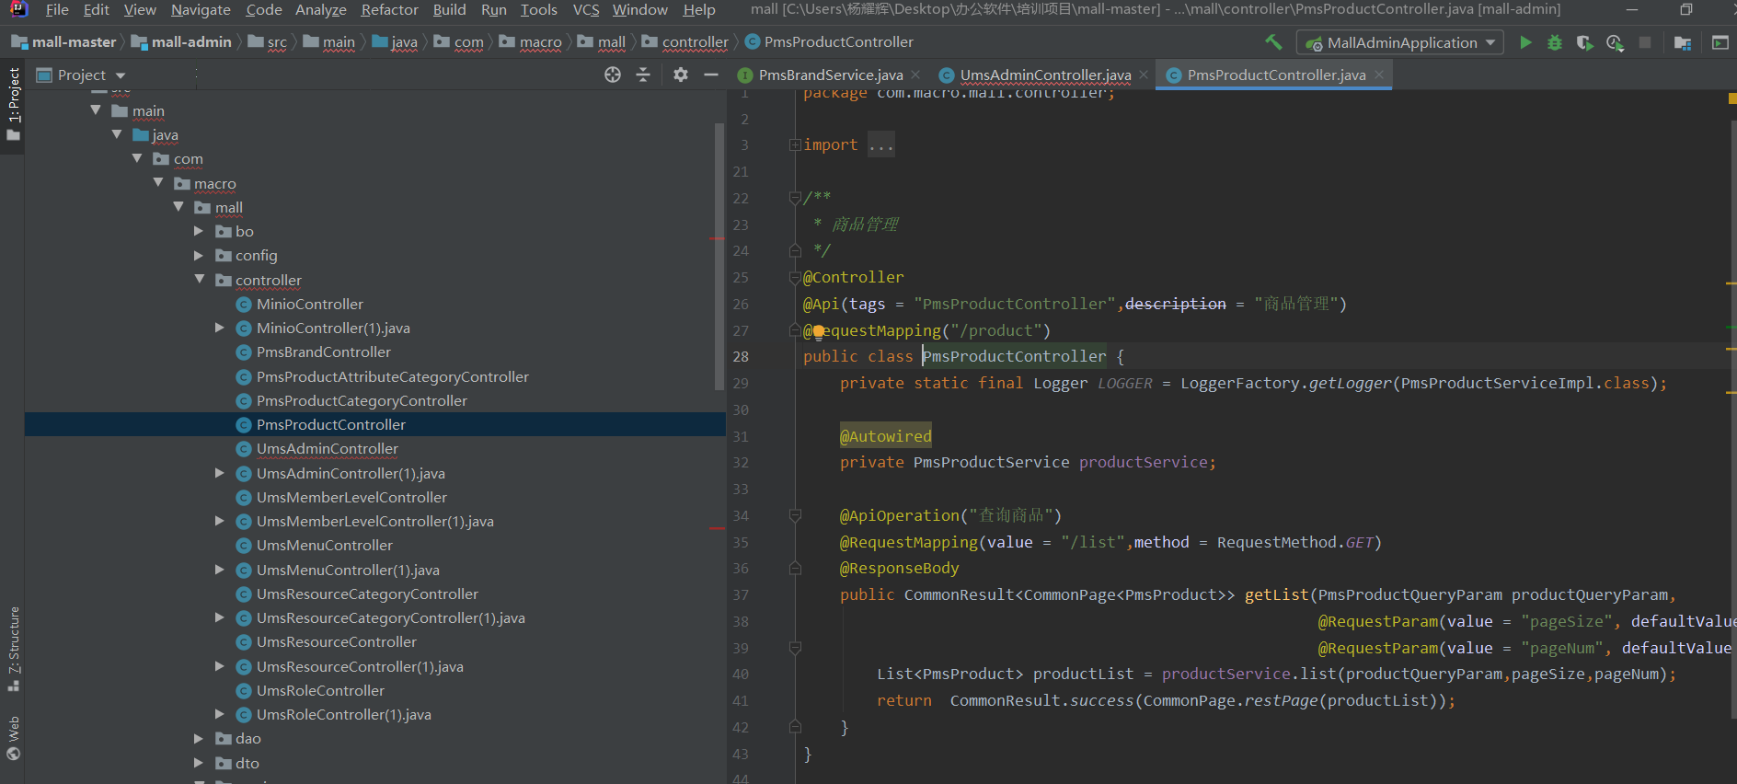Click the fold marker at line 34 method
Viewport: 1737px width, 784px height.
(795, 515)
